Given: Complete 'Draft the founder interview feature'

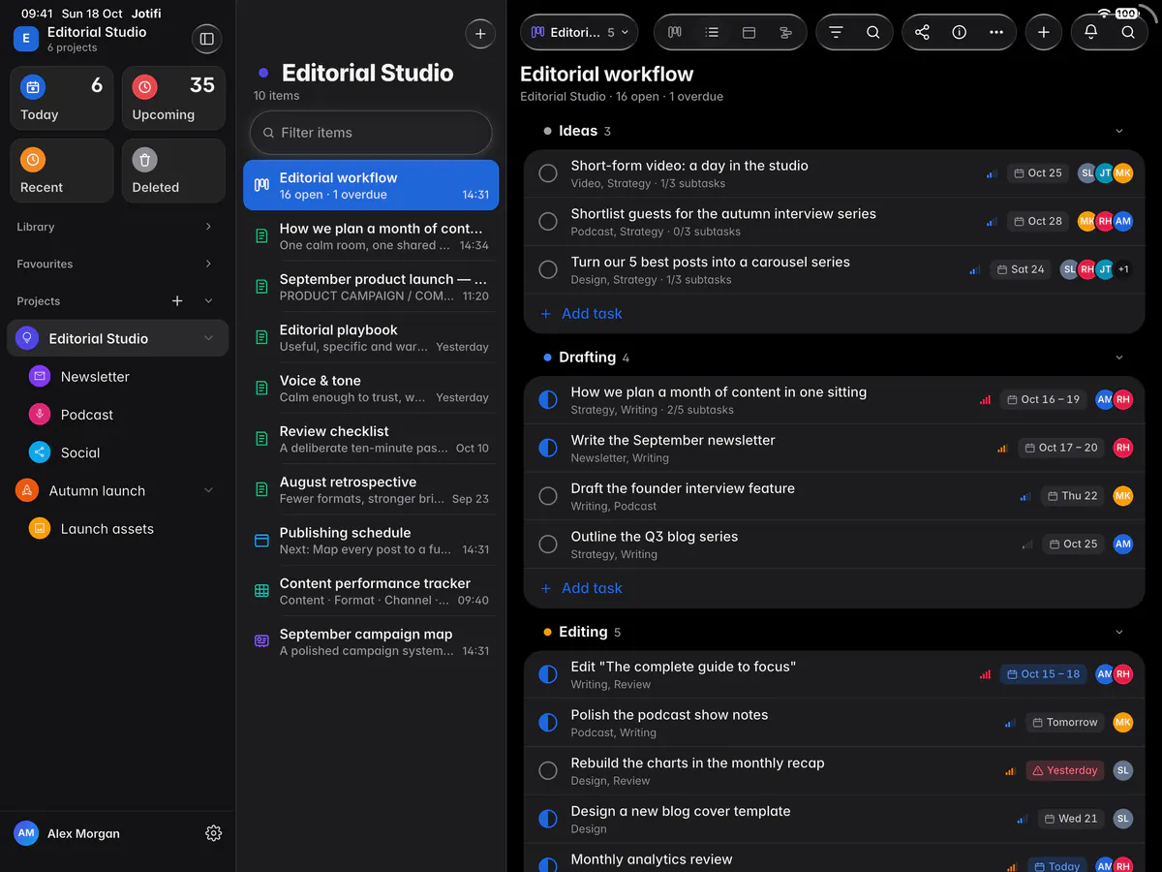Looking at the screenshot, I should [548, 496].
